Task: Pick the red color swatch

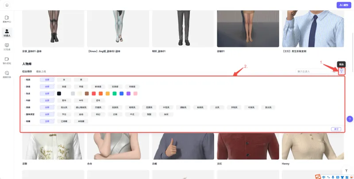Action: [94, 94]
